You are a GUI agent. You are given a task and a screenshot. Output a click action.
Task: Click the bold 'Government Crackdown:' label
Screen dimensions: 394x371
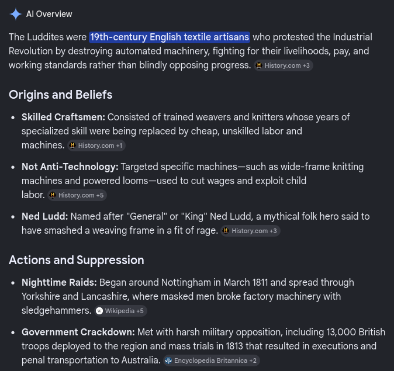[x=78, y=332]
